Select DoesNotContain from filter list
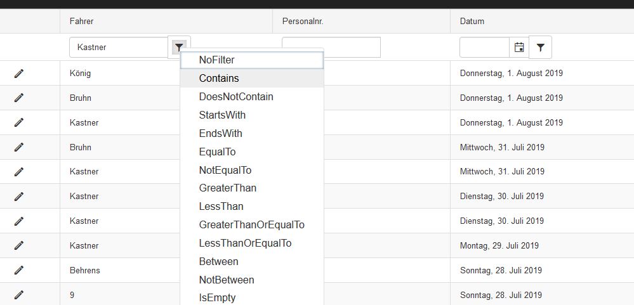 236,97
